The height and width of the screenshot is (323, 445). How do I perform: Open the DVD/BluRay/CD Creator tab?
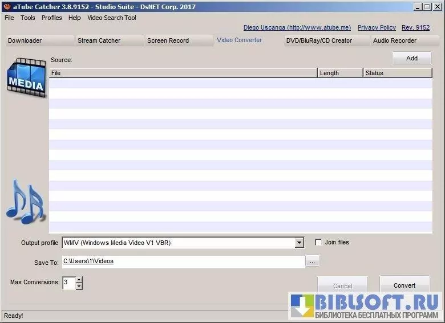click(x=319, y=40)
